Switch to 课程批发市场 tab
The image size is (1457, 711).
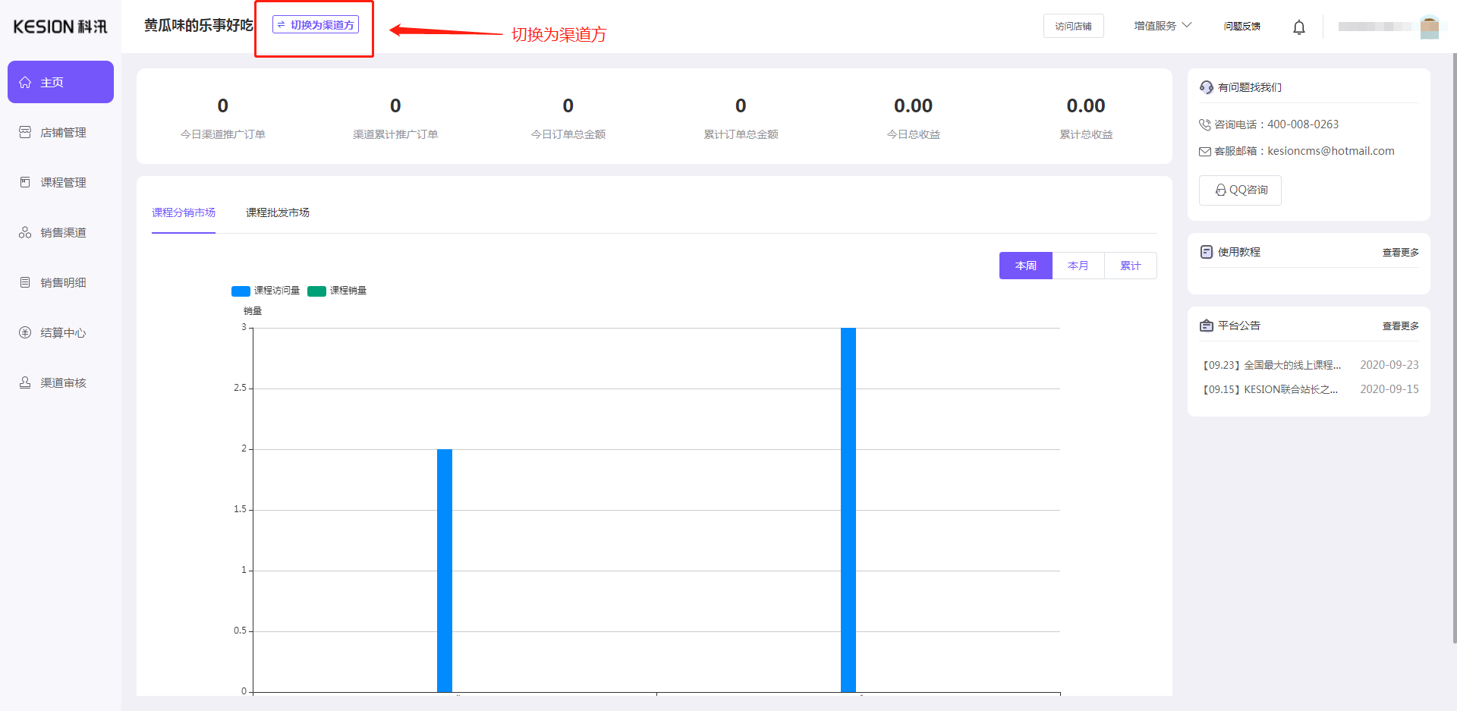pyautogui.click(x=277, y=212)
